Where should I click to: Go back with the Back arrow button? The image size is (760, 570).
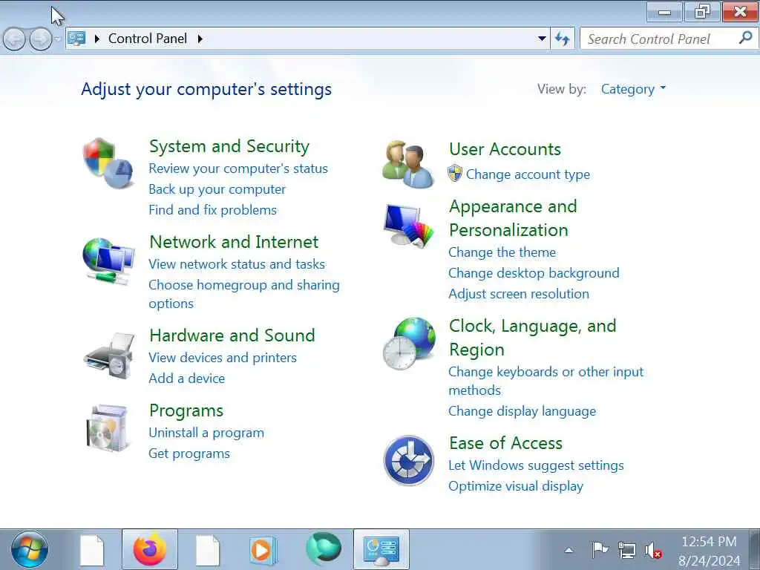[14, 39]
